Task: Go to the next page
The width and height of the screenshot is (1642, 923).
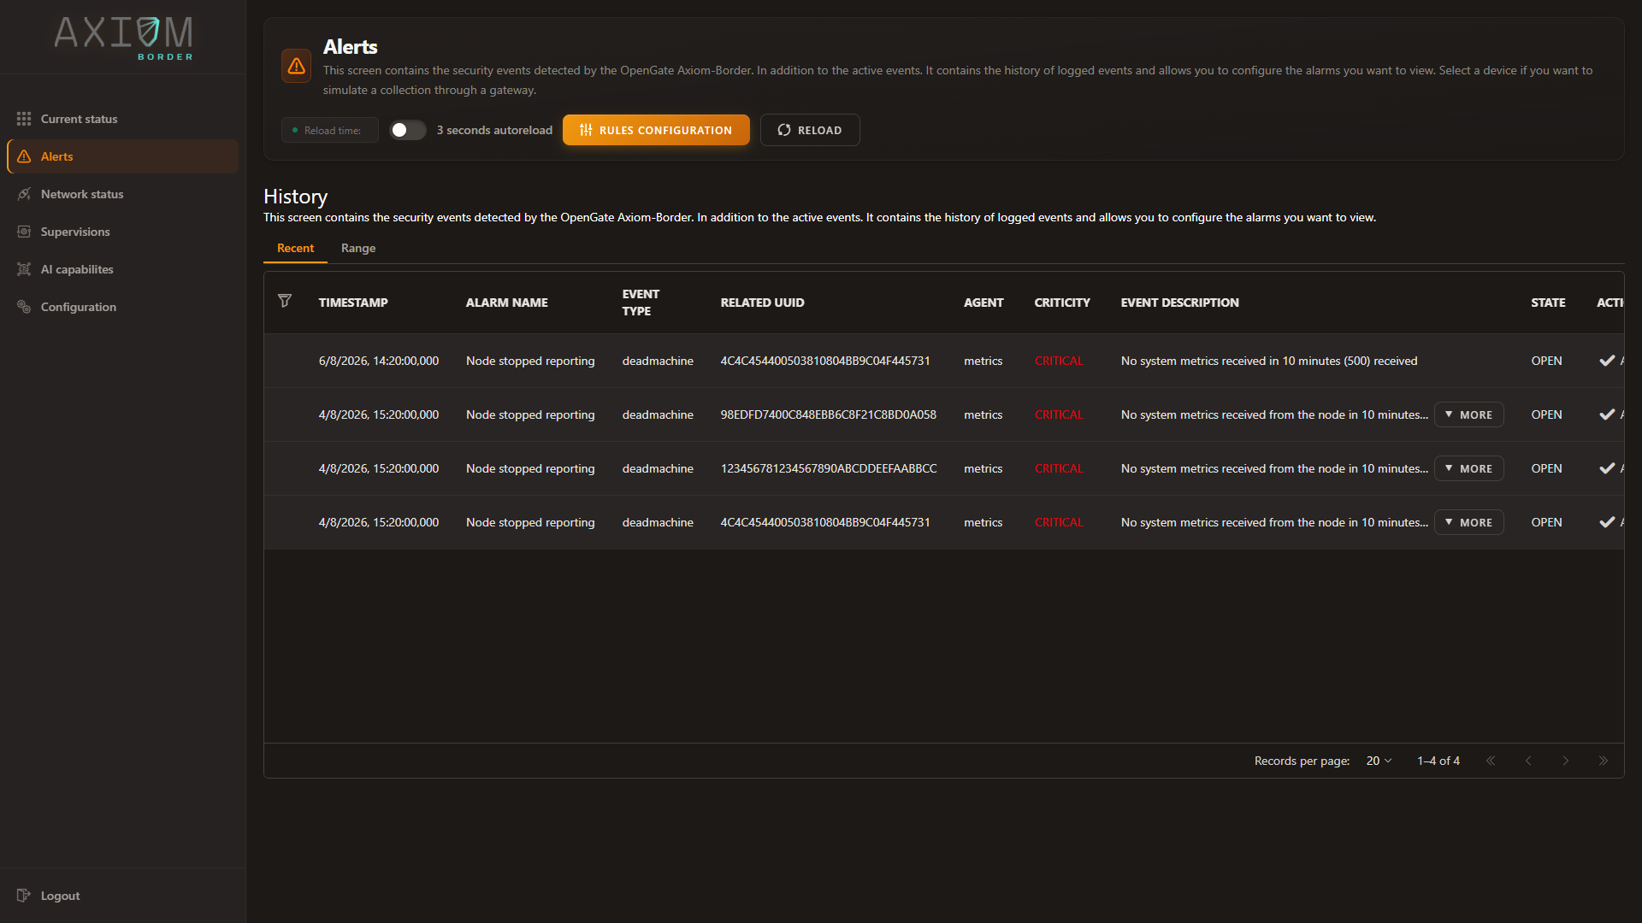Action: pos(1566,761)
